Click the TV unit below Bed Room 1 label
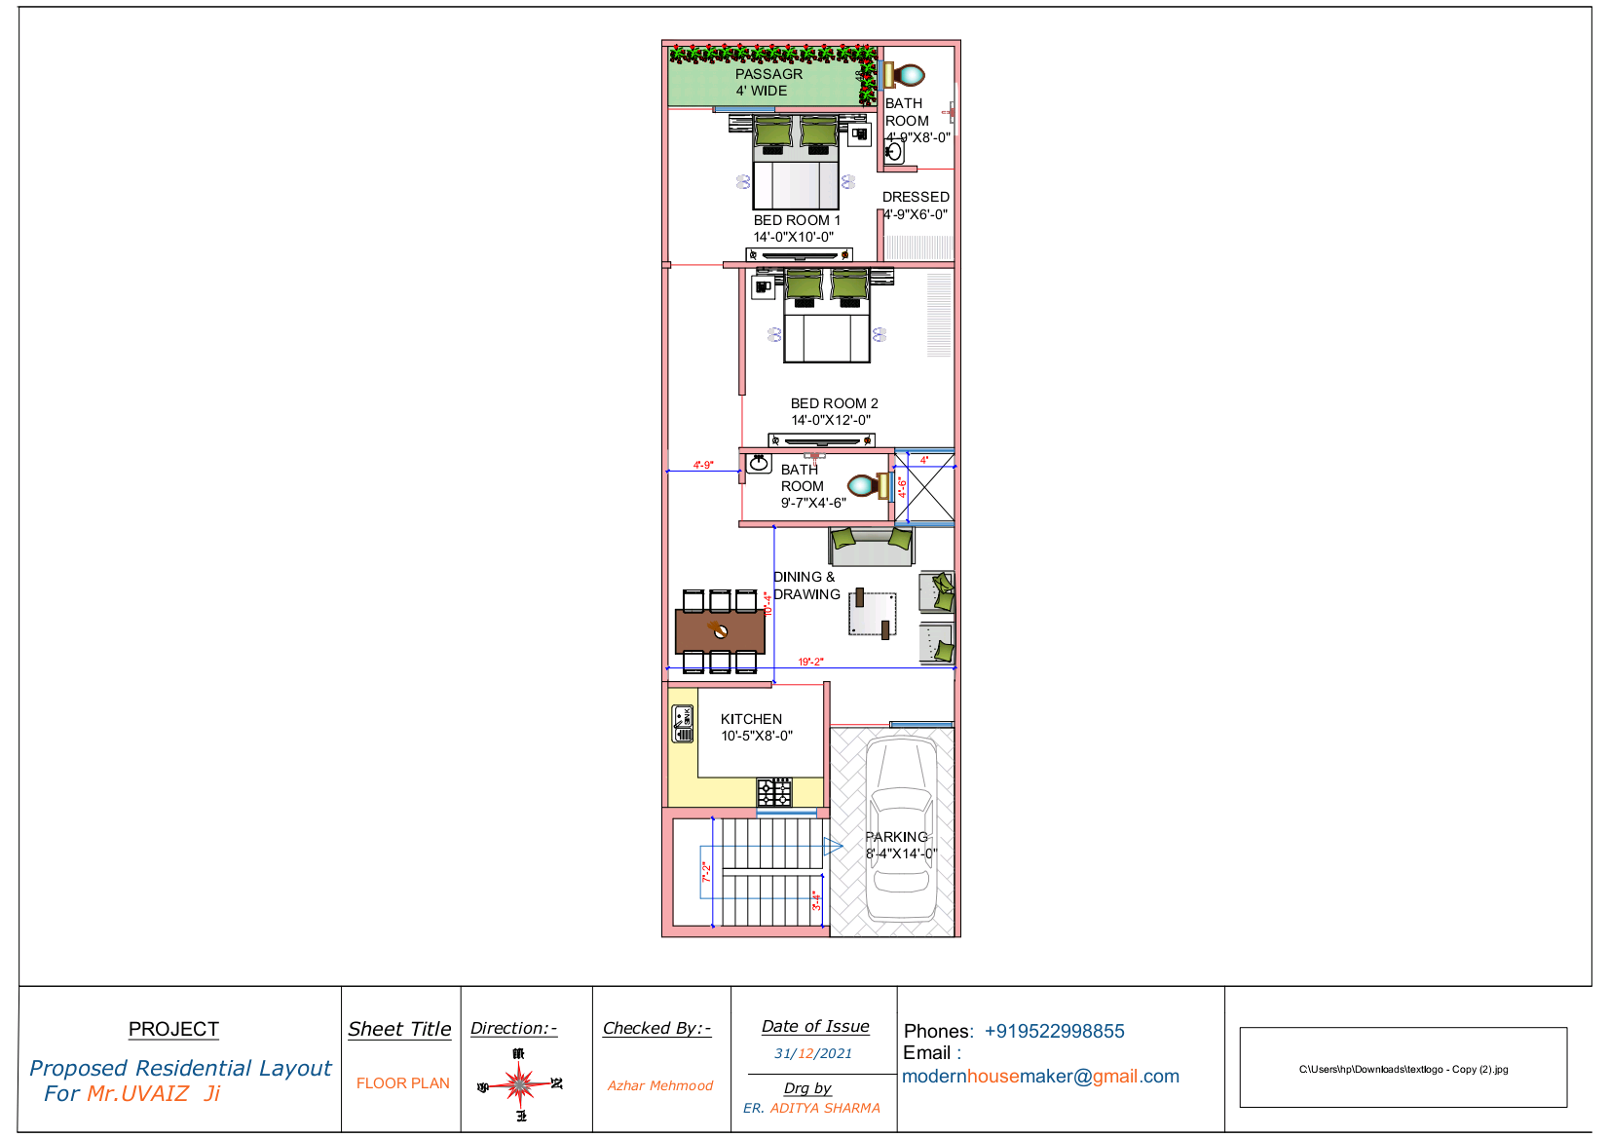This screenshot has width=1610, height=1138. (800, 255)
